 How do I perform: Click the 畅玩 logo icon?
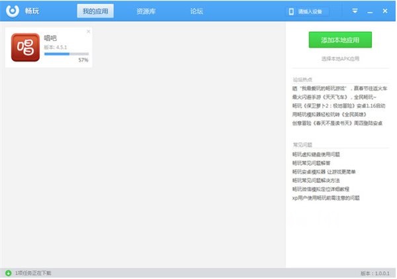click(13, 11)
